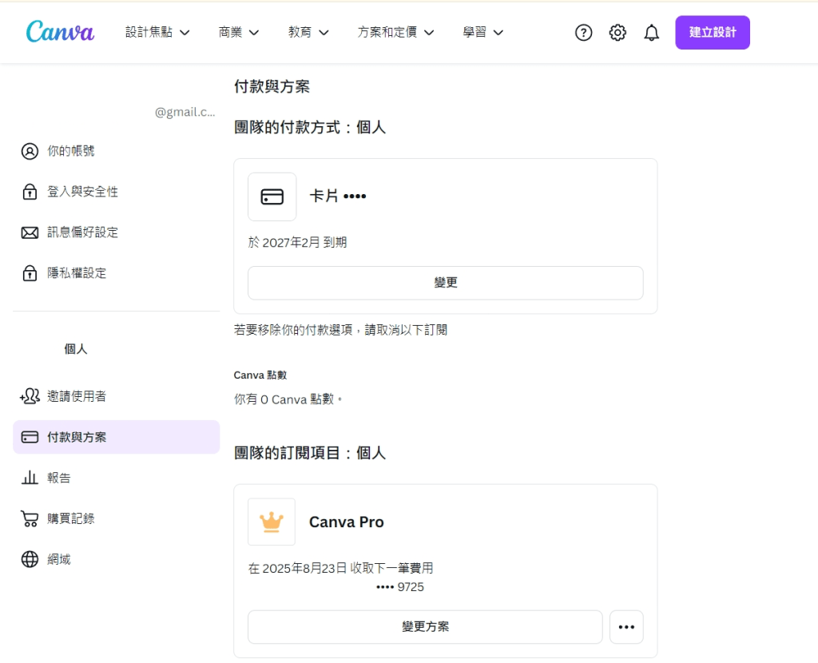Open more options next to 變更方案
Screen dimensions: 818x663
(626, 627)
